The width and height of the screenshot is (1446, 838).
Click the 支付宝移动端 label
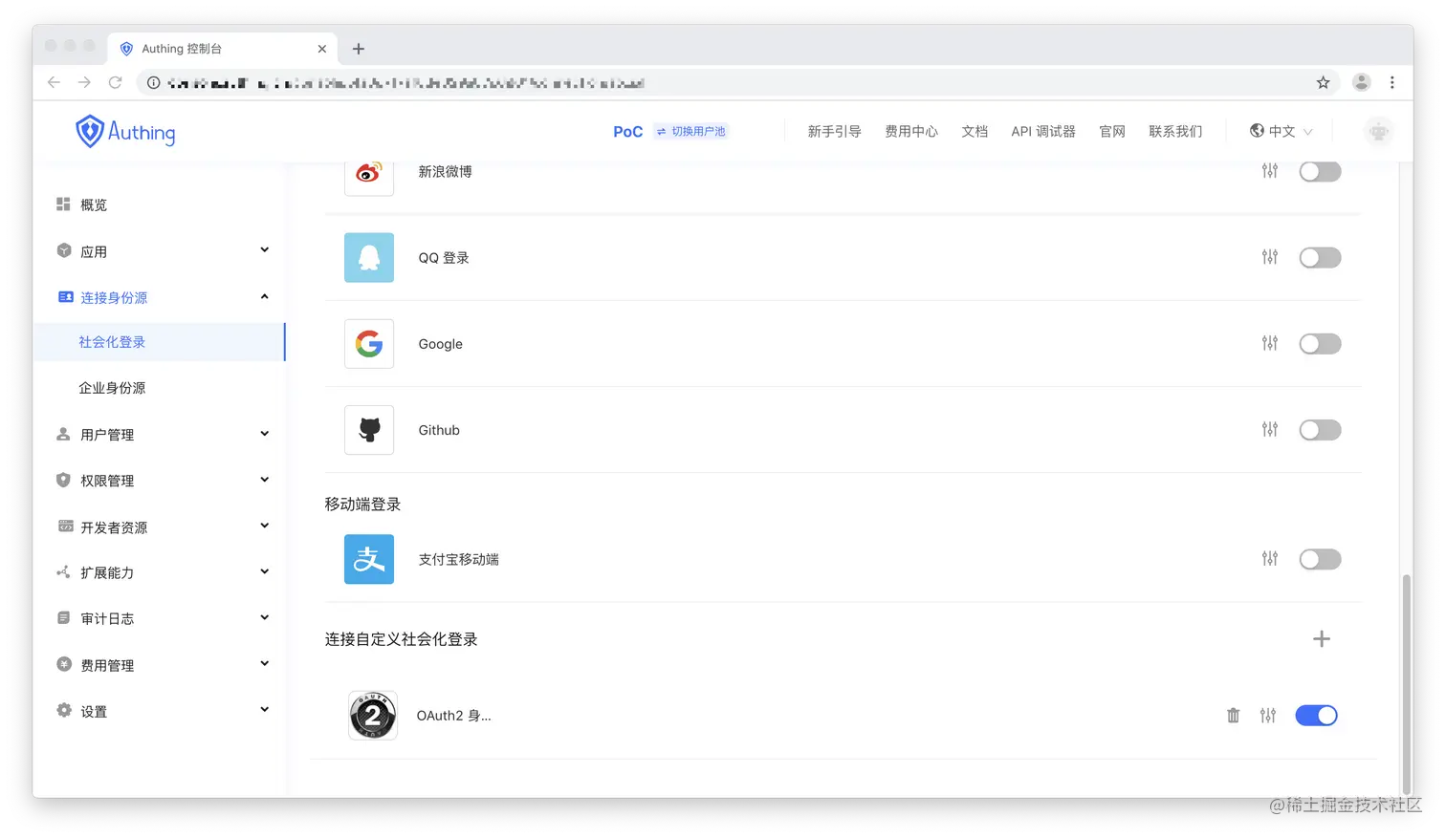coord(458,559)
